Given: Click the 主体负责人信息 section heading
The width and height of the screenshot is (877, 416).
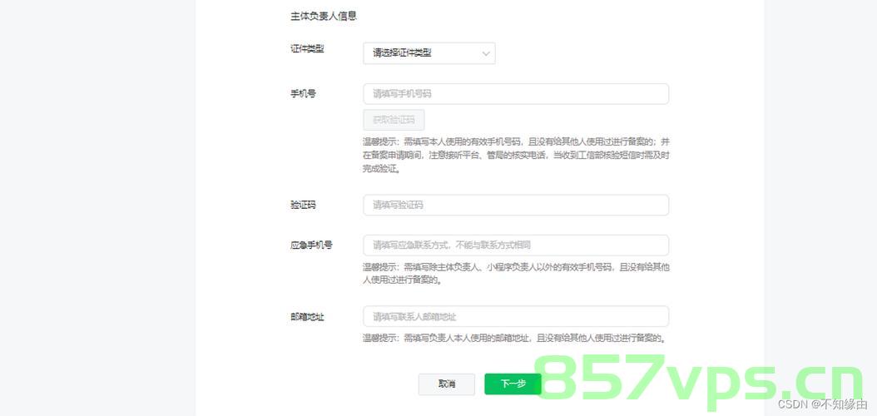Looking at the screenshot, I should coord(324,16).
